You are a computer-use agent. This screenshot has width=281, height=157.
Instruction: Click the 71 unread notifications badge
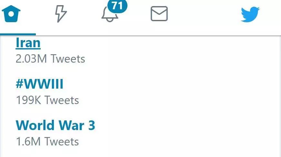click(117, 6)
